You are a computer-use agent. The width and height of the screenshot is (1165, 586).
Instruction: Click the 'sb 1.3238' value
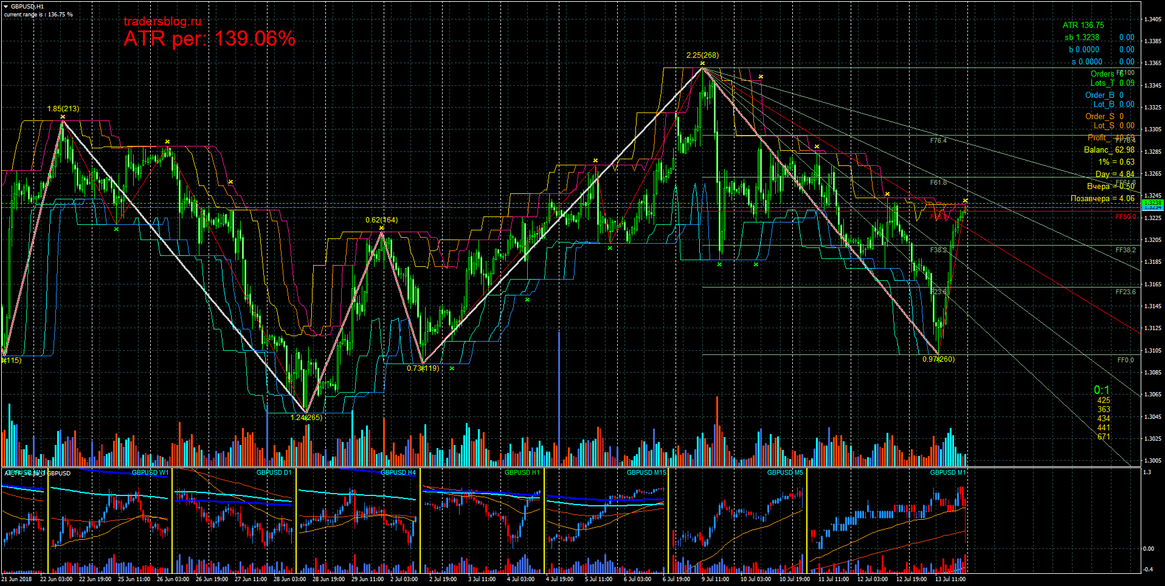tap(1082, 37)
